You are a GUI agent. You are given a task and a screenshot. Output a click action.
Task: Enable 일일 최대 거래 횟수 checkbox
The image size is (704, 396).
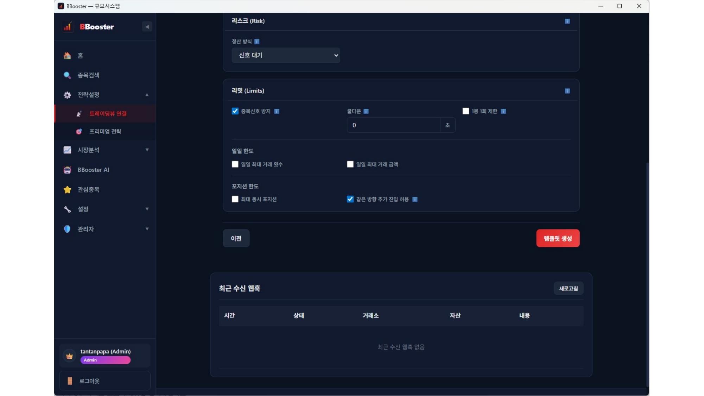[x=235, y=164]
